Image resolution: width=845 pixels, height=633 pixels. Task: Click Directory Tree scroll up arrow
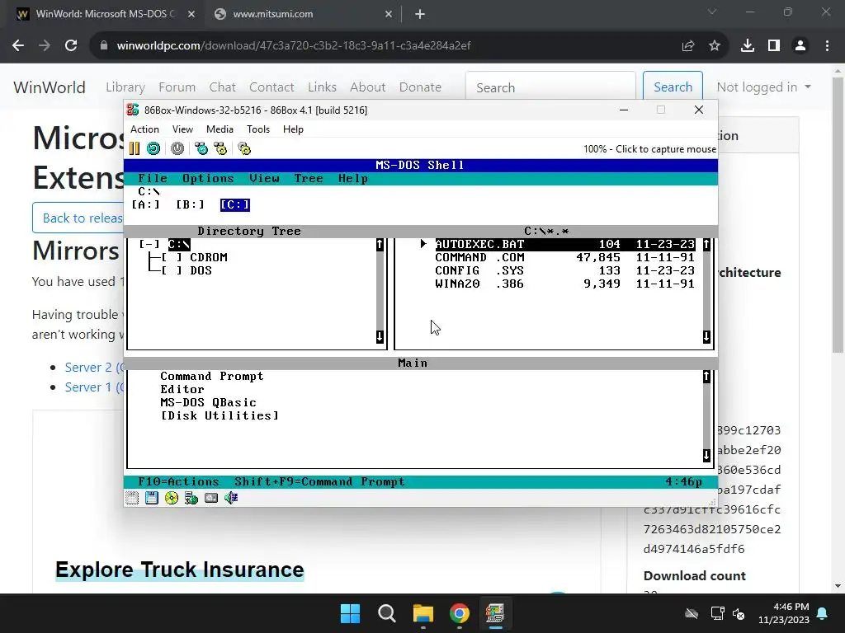pos(380,245)
